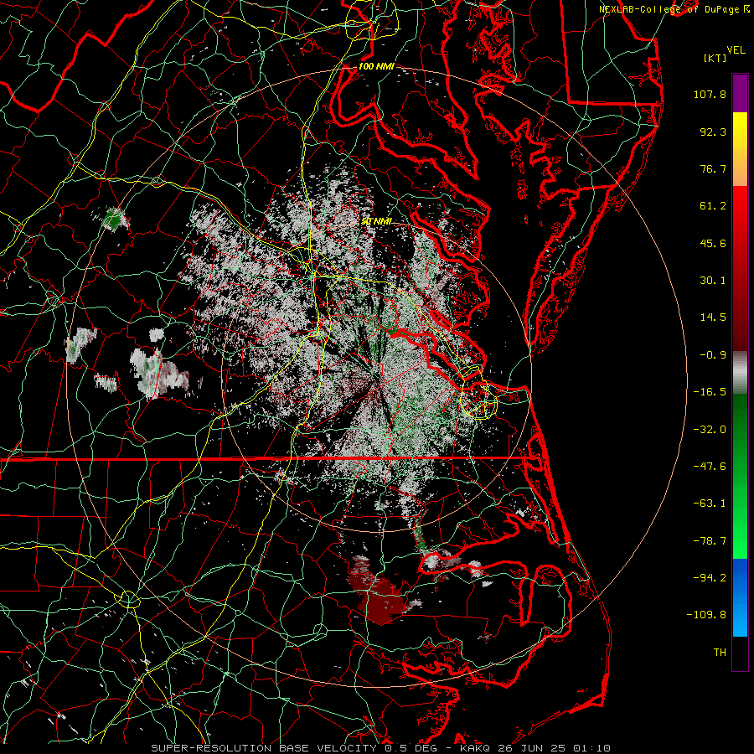Click the KAKQ 26 JUN 25 01:10 timestamp
Screen dimensions: 754x754
click(x=535, y=748)
